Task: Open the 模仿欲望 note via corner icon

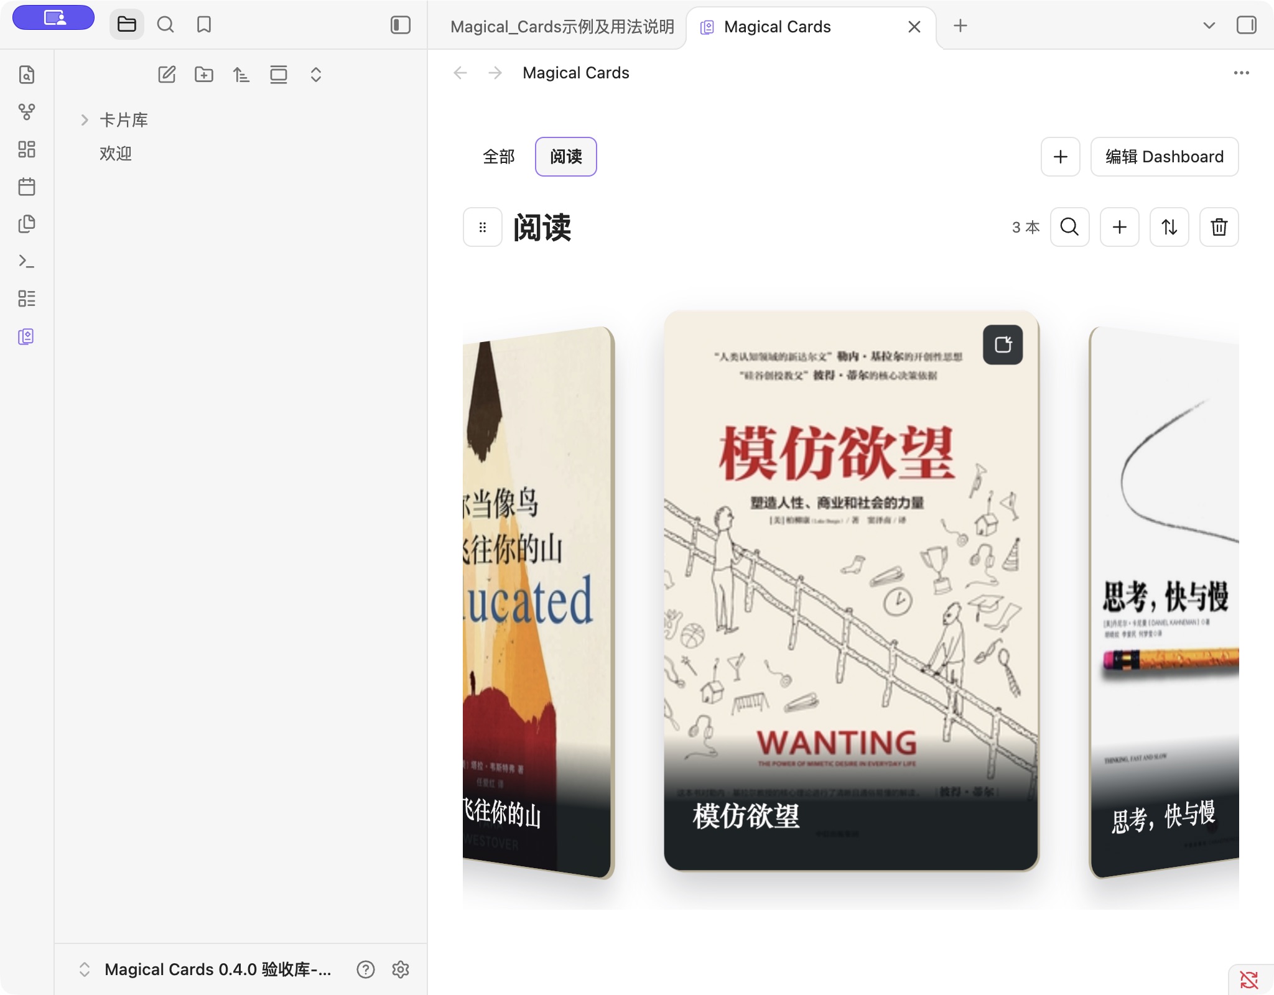Action: coord(1003,345)
